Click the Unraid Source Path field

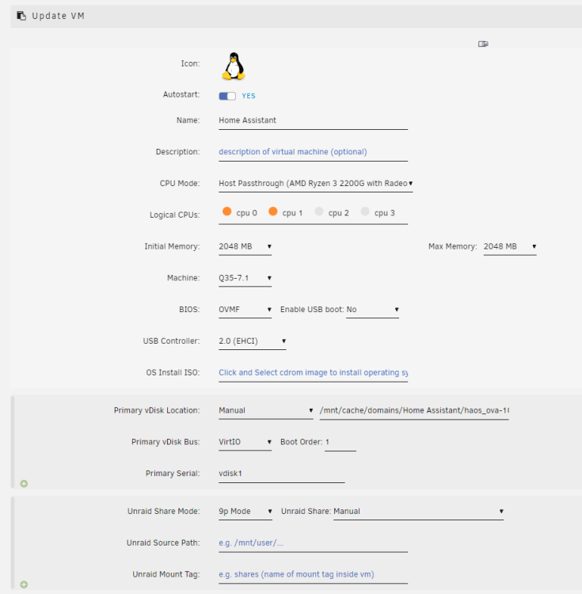(313, 543)
